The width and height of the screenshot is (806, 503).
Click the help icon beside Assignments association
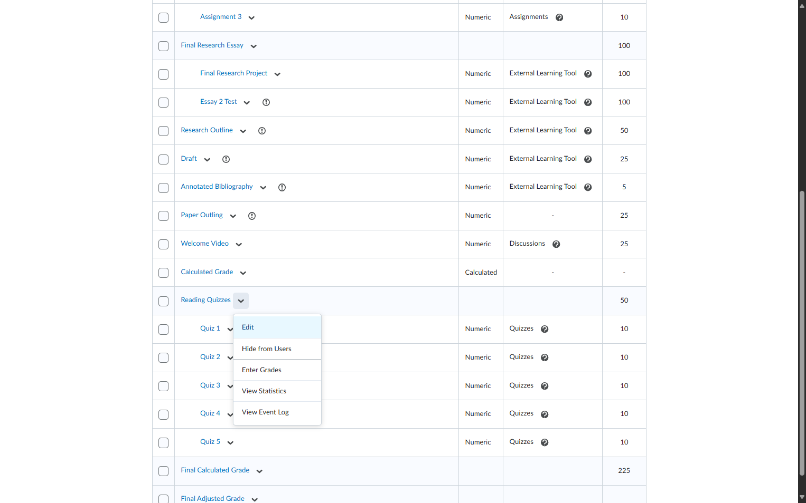coord(559,17)
